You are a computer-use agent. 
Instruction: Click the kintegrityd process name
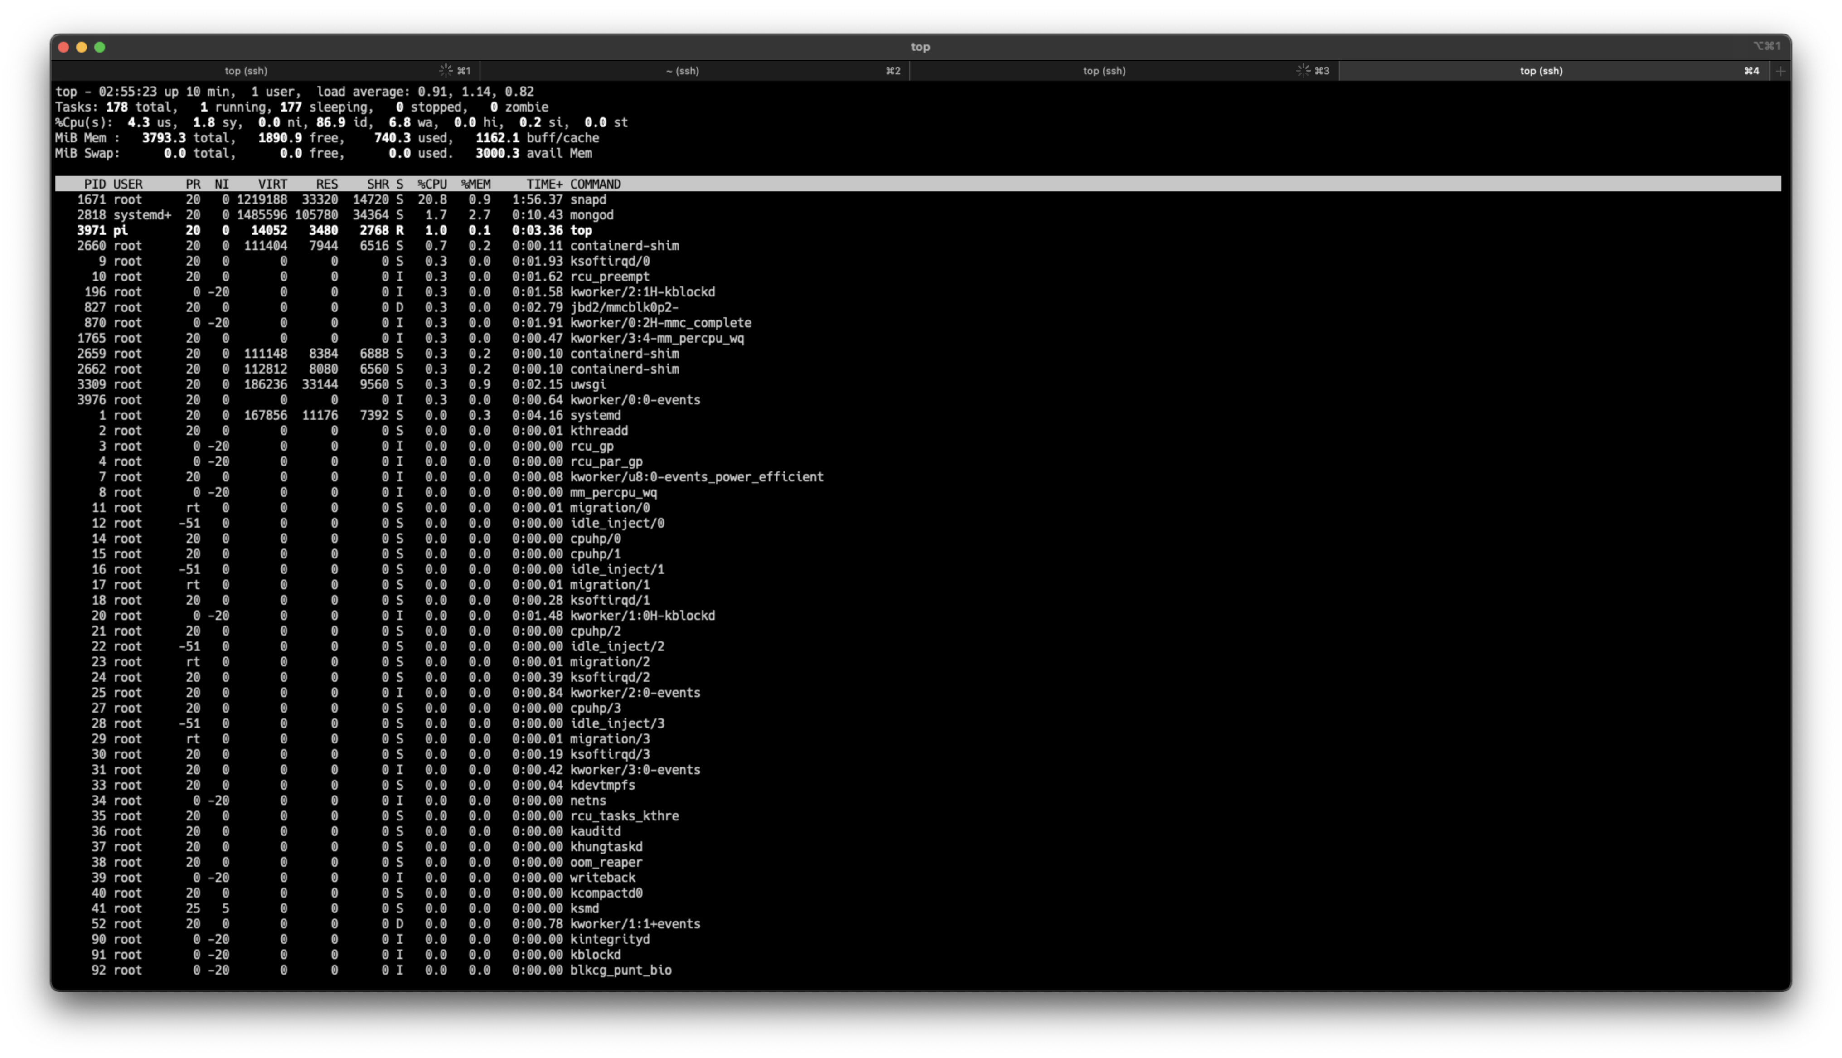click(610, 940)
